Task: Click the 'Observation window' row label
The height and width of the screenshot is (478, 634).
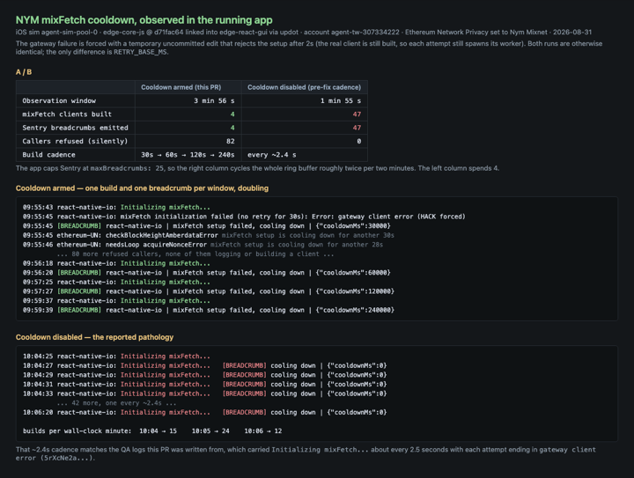Action: [x=59, y=100]
